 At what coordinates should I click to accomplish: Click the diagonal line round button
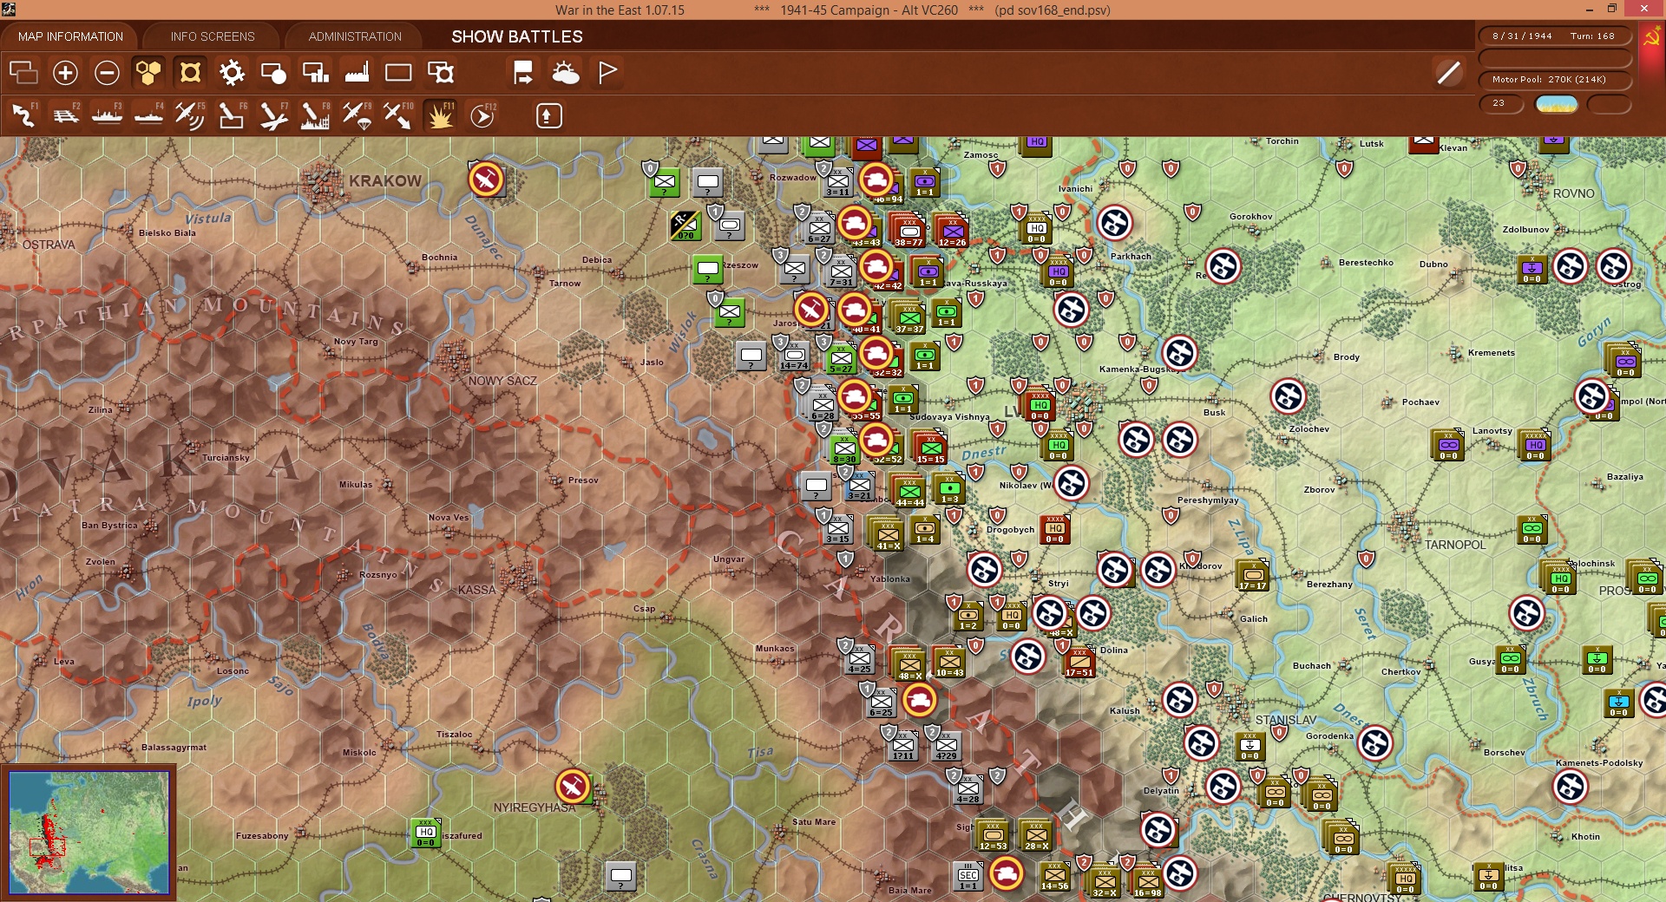tap(1448, 73)
